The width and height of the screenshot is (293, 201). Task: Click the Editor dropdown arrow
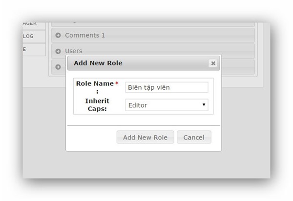tap(203, 105)
